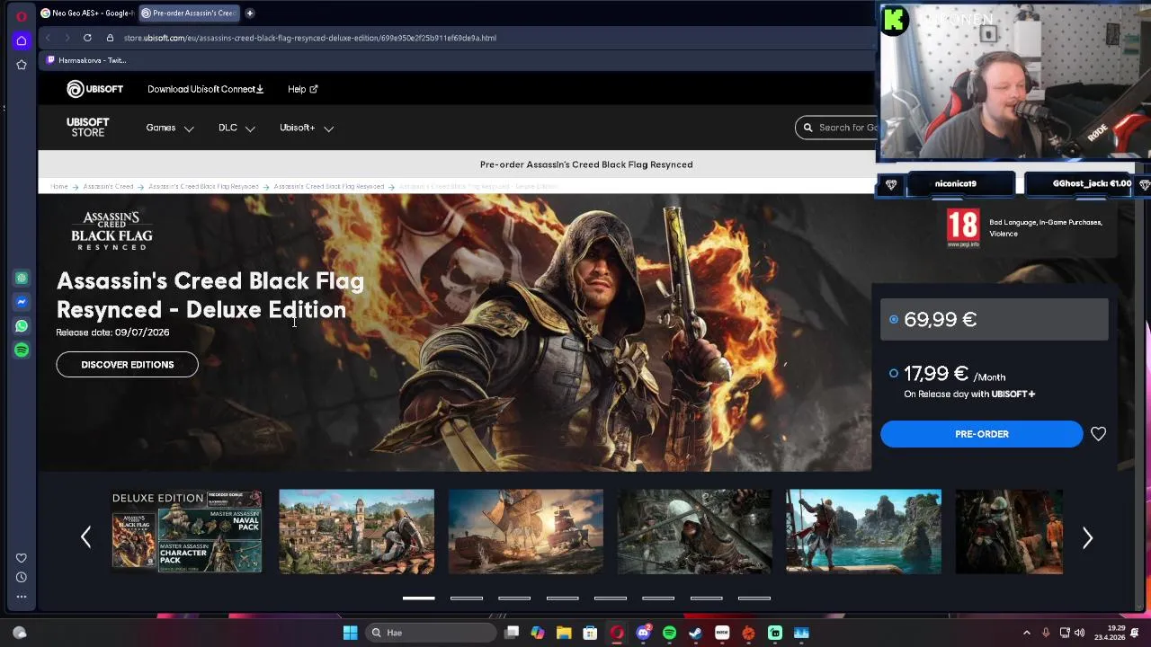Open the notification bell in system tray

(x=1135, y=633)
